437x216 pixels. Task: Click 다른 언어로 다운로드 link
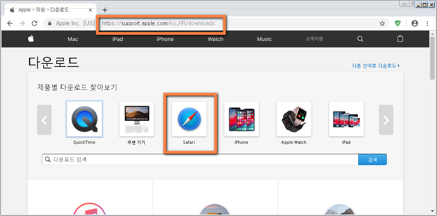376,66
